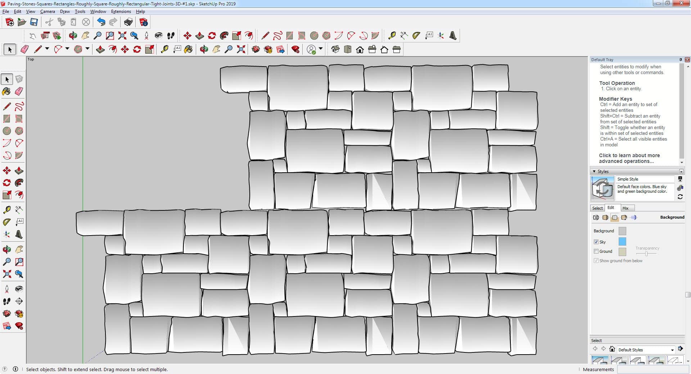
Task: Select the Position Camera tool
Action: (6, 289)
